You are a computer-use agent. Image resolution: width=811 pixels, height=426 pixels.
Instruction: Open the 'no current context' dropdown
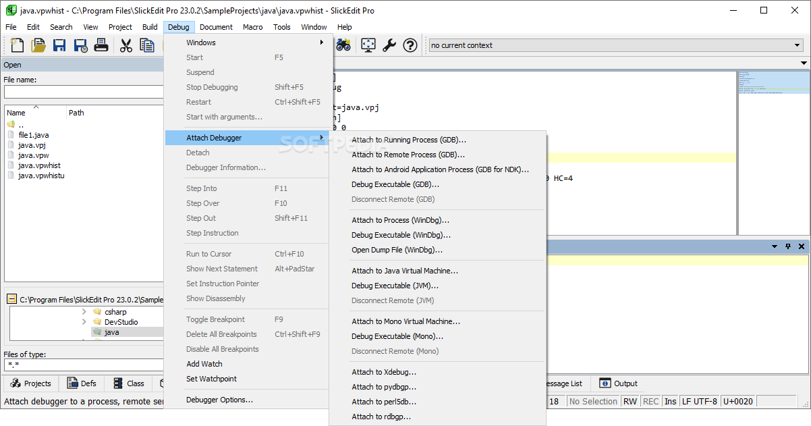[797, 45]
